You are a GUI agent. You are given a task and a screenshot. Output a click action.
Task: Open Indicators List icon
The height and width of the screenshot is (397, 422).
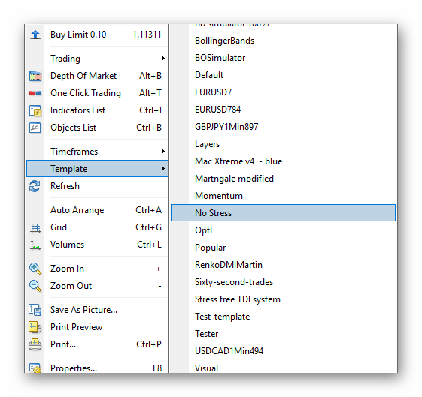tap(35, 110)
